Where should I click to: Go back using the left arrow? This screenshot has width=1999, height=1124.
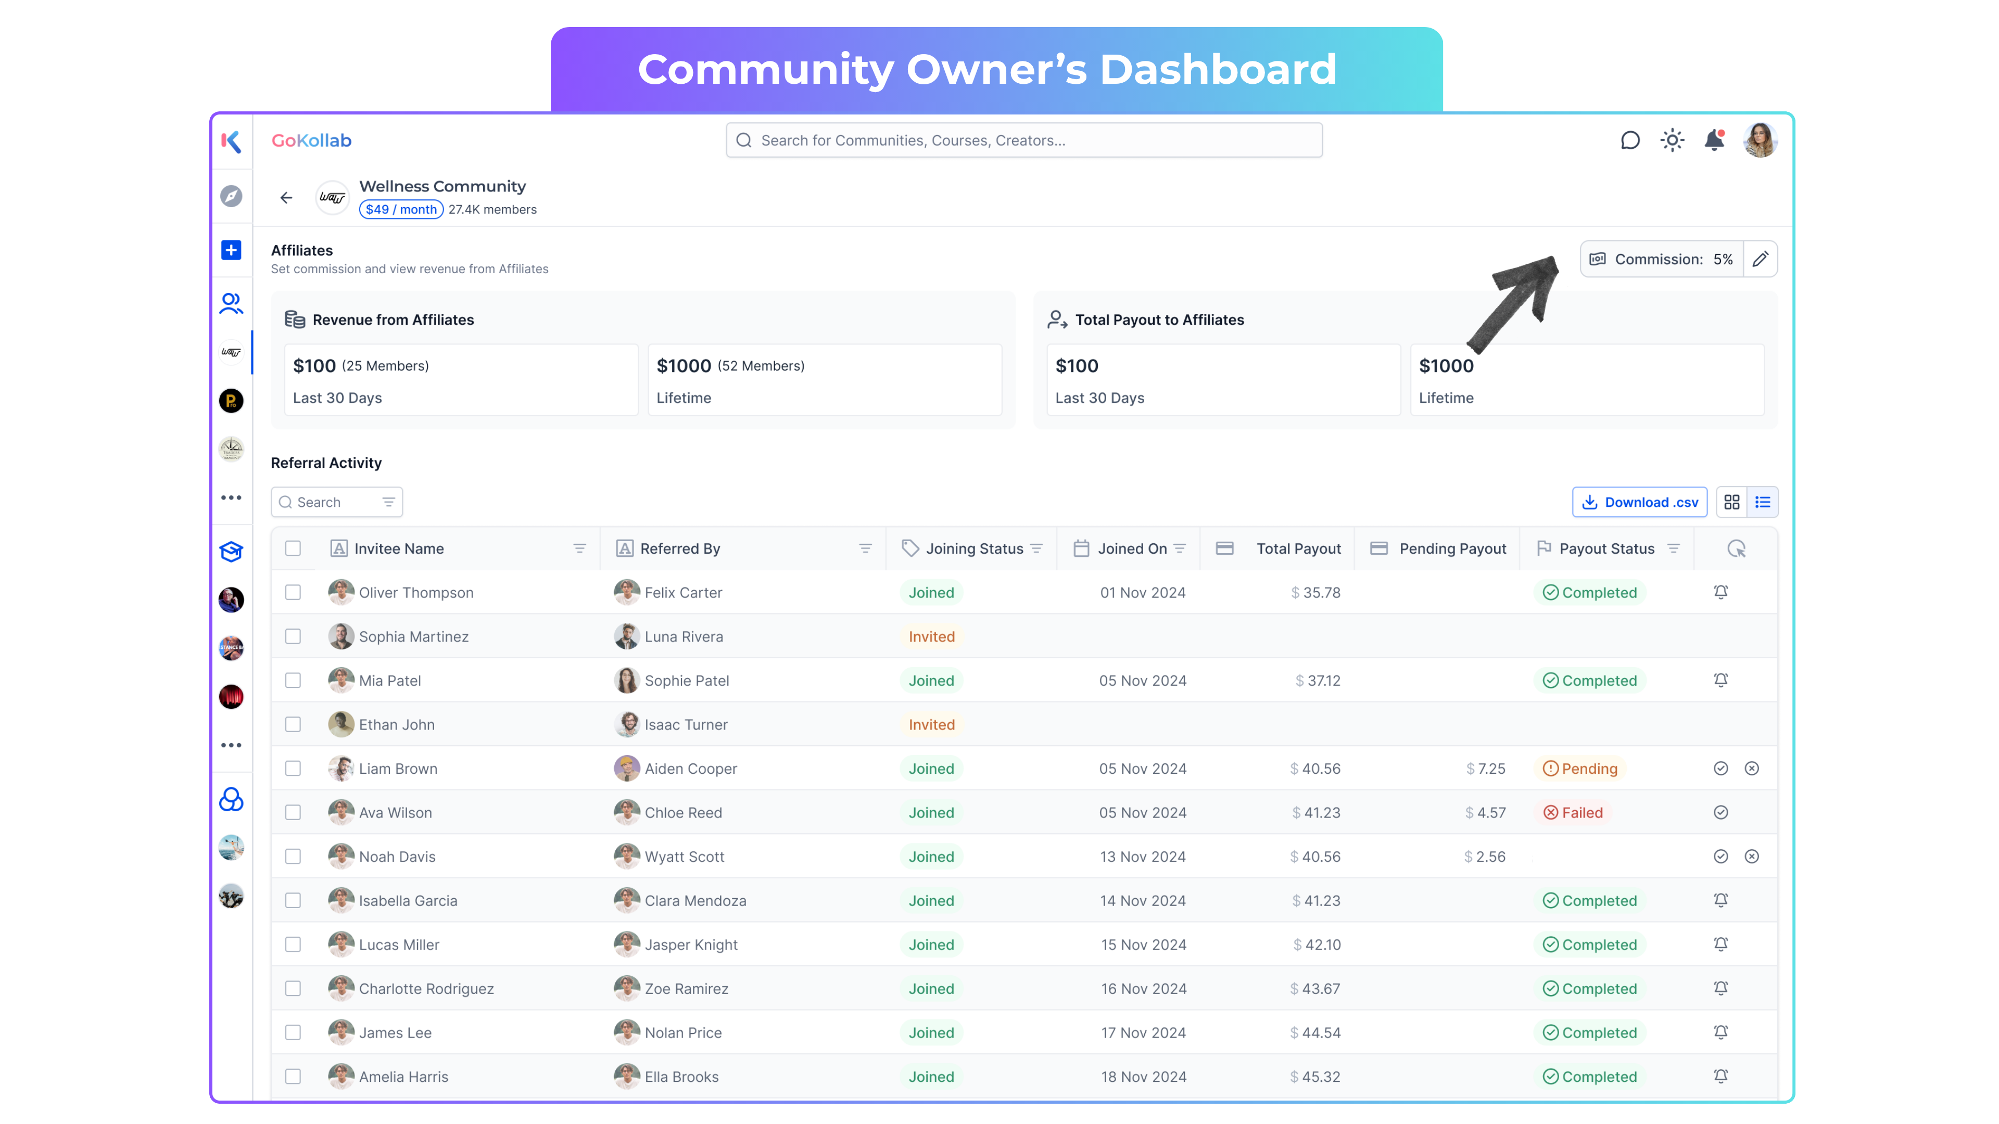click(x=286, y=198)
